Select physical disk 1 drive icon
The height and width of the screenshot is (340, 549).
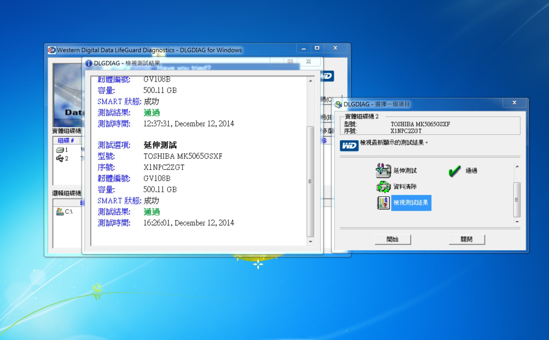coord(60,150)
